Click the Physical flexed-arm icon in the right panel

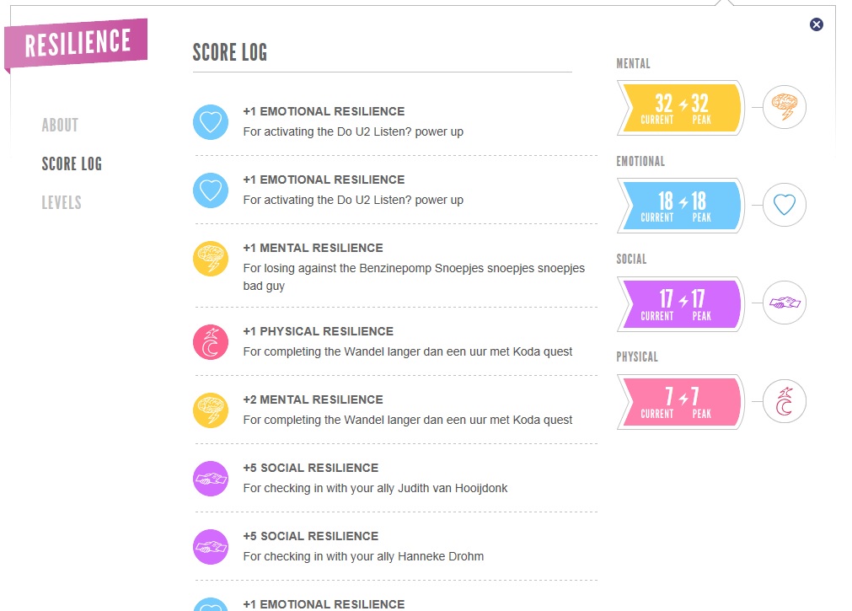785,401
